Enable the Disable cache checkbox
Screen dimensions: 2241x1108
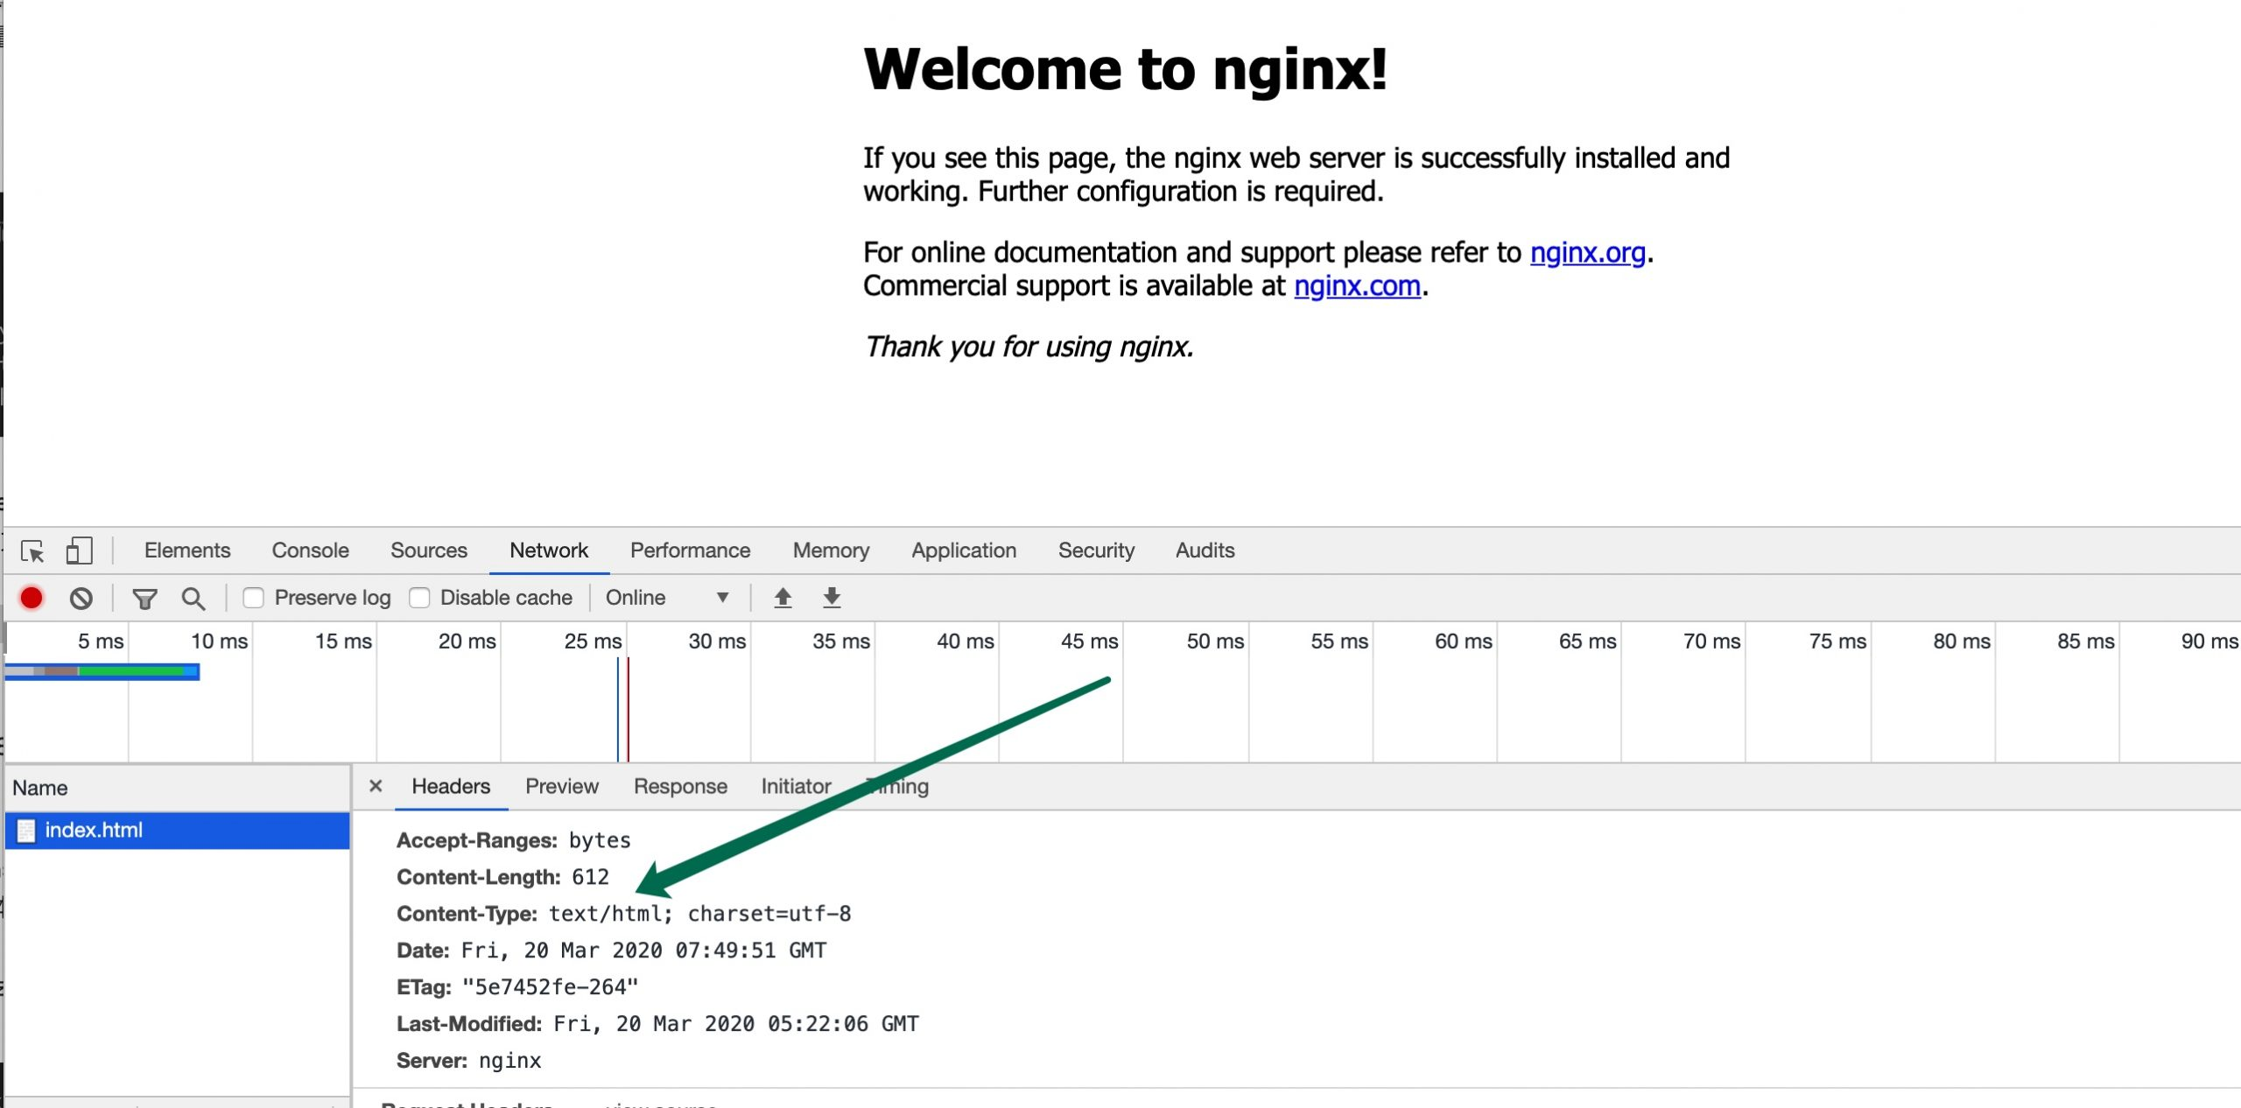[419, 598]
